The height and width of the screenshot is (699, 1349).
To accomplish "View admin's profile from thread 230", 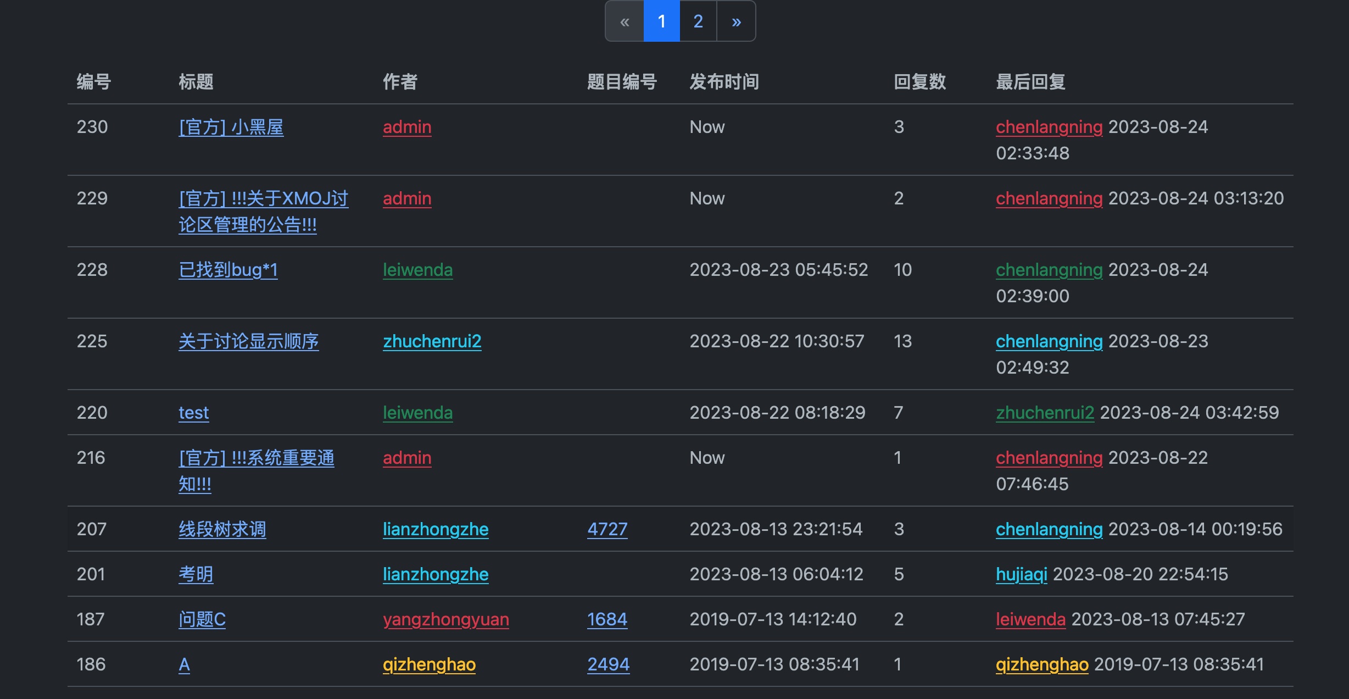I will 407,127.
